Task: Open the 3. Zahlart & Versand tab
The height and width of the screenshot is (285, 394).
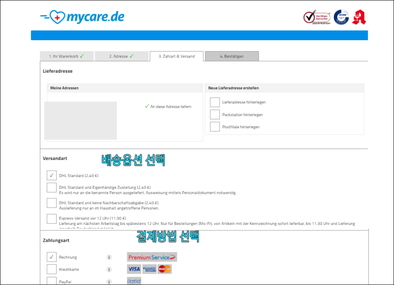Action: tap(177, 56)
